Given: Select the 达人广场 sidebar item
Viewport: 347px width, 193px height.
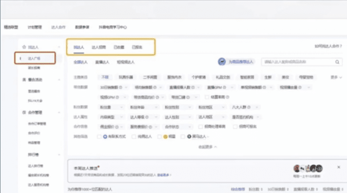Looking at the screenshot, I should pyautogui.click(x=34, y=57).
